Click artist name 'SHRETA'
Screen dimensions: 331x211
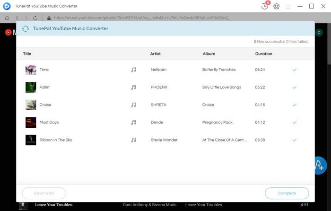pyautogui.click(x=158, y=105)
